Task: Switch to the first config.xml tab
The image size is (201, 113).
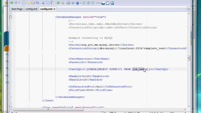Action: pyautogui.click(x=31, y=9)
